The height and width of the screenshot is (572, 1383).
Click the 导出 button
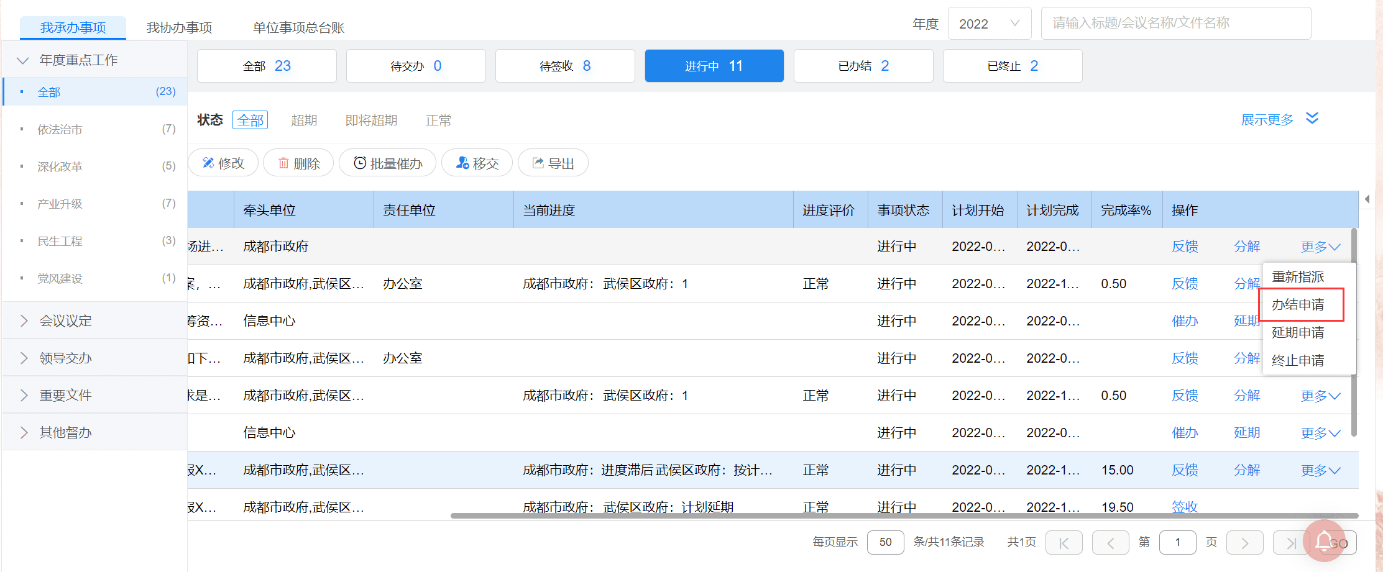pyautogui.click(x=553, y=163)
